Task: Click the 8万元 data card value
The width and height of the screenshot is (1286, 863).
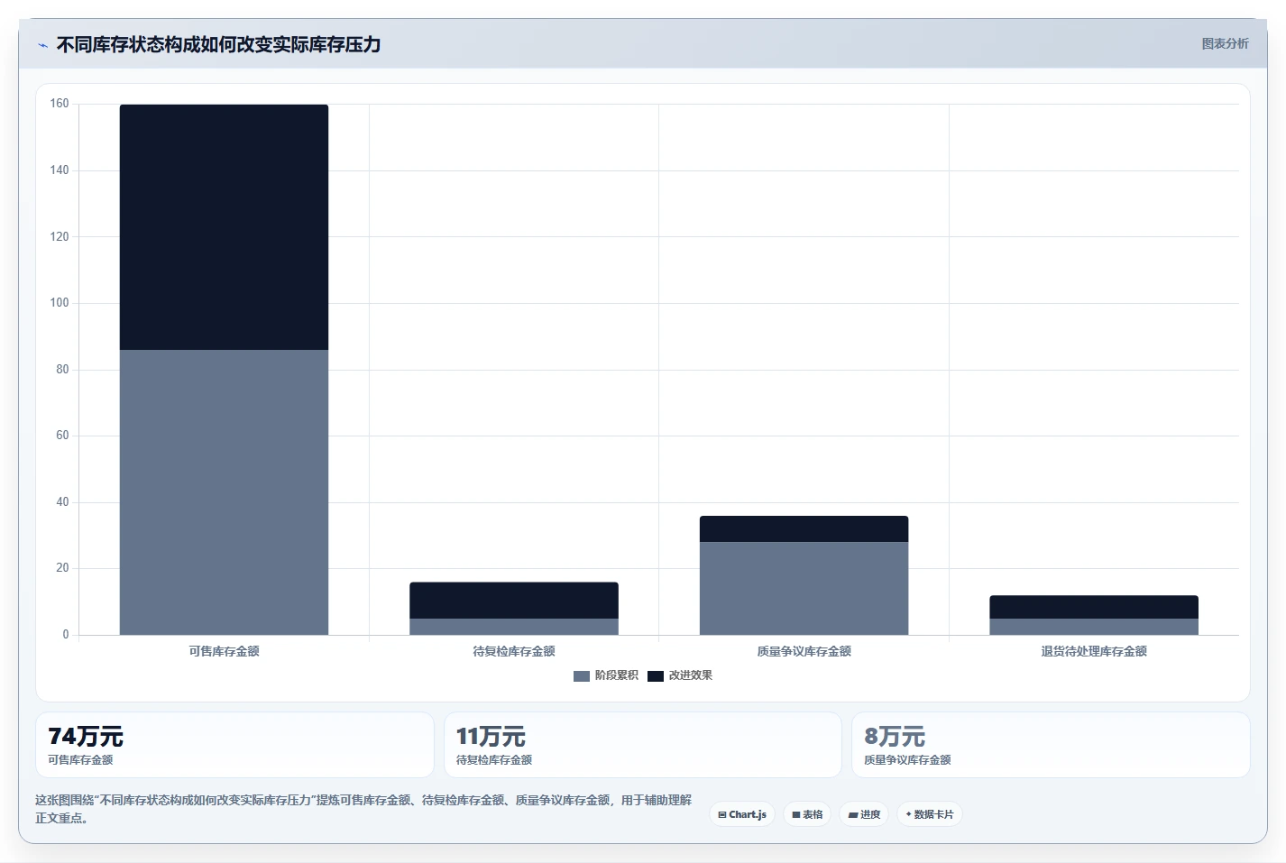Action: [895, 737]
